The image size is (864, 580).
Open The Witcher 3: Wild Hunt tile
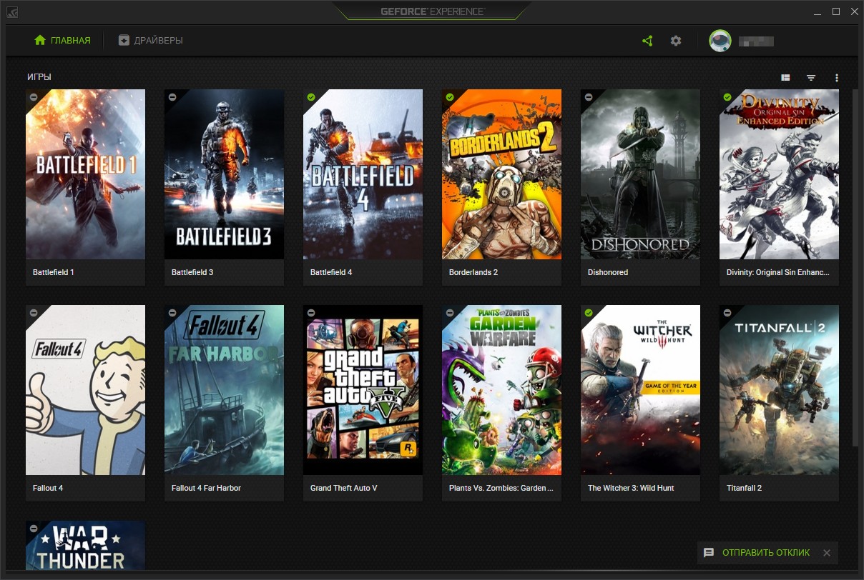640,390
